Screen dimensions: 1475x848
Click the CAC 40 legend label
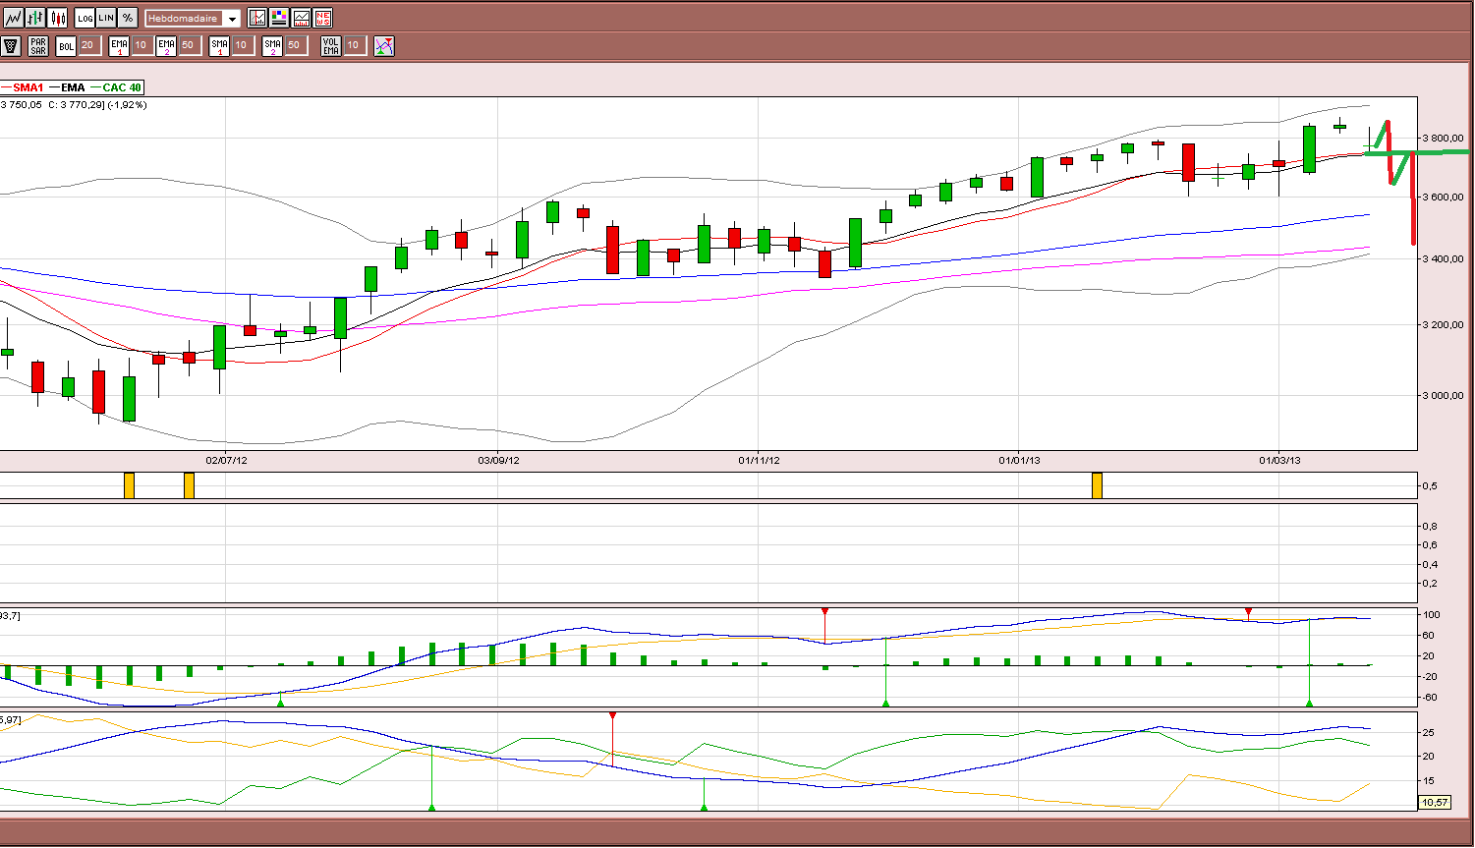[122, 87]
